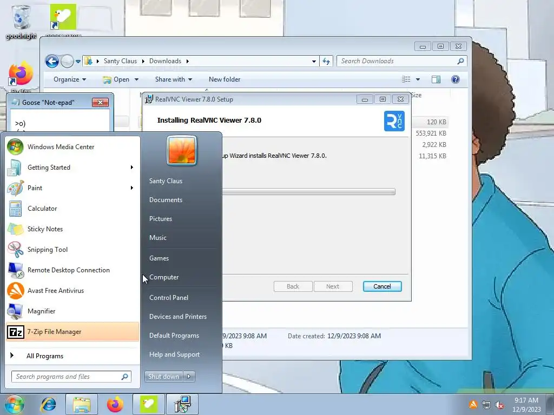Viewport: 554px width, 415px height.
Task: Click Open in the Explorer toolbar
Action: click(x=116, y=80)
